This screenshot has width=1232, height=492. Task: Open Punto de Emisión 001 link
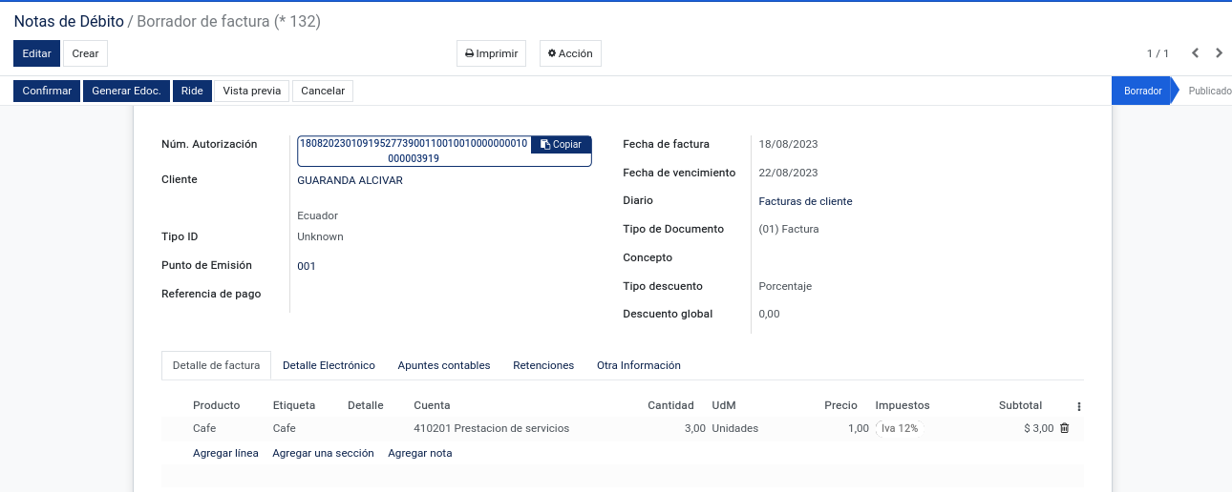click(307, 266)
